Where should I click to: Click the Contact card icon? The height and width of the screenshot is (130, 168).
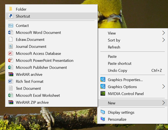[11, 25]
